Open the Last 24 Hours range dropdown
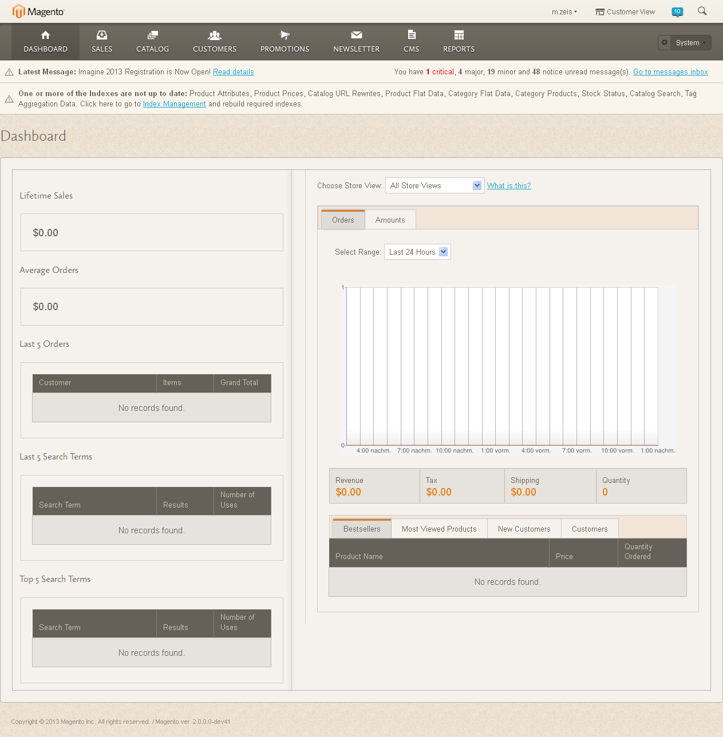The height and width of the screenshot is (737, 723). (417, 252)
